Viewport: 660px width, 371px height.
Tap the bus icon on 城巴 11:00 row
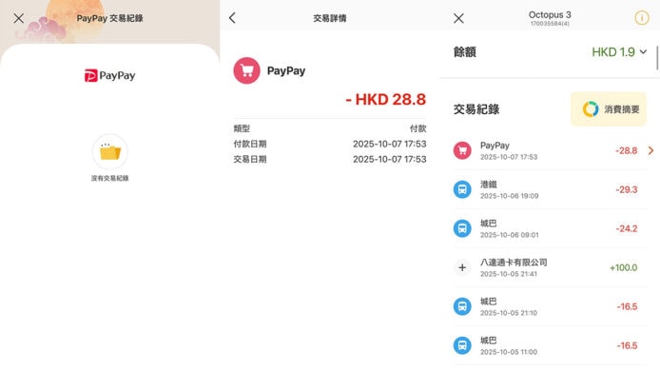[x=462, y=345]
